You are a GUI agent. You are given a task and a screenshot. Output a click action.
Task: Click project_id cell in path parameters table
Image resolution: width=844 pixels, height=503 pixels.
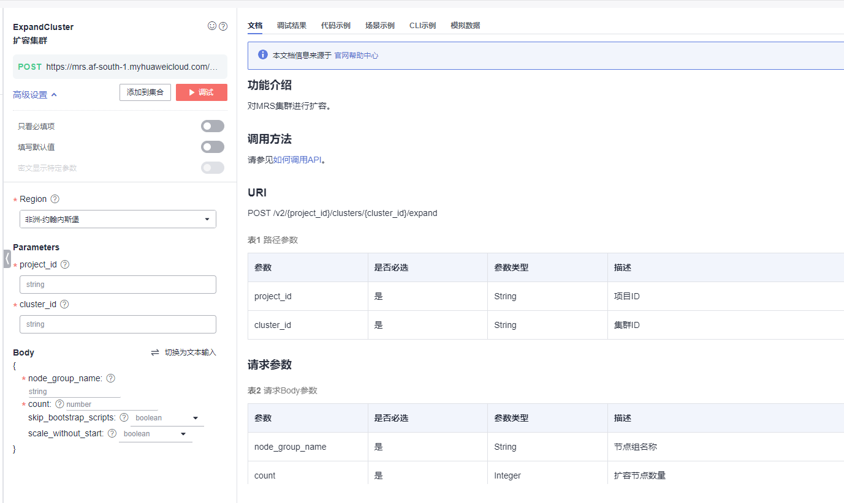pyautogui.click(x=308, y=296)
